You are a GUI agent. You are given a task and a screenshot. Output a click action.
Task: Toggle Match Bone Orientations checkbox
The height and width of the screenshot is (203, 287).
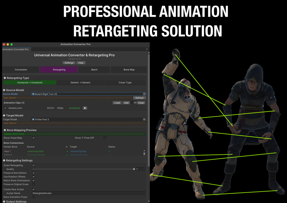(33, 180)
